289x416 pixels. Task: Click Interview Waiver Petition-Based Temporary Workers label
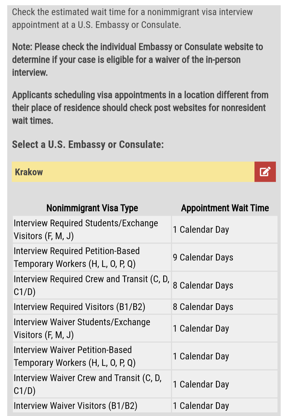pyautogui.click(x=75, y=356)
